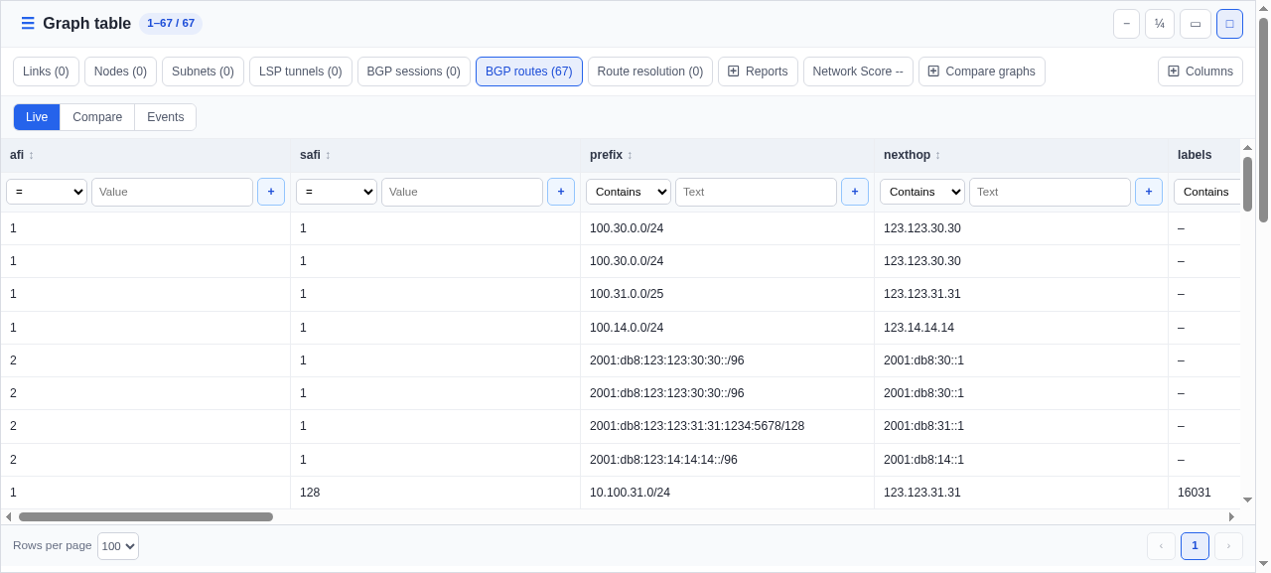Click Network Score button
Screen dimensions: 1271x573
[858, 72]
